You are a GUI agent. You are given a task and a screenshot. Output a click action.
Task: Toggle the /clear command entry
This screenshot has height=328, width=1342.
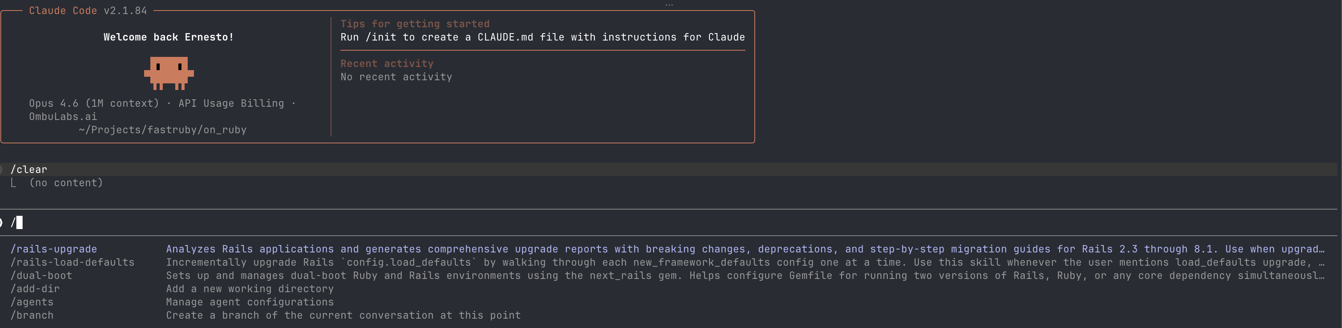point(29,169)
